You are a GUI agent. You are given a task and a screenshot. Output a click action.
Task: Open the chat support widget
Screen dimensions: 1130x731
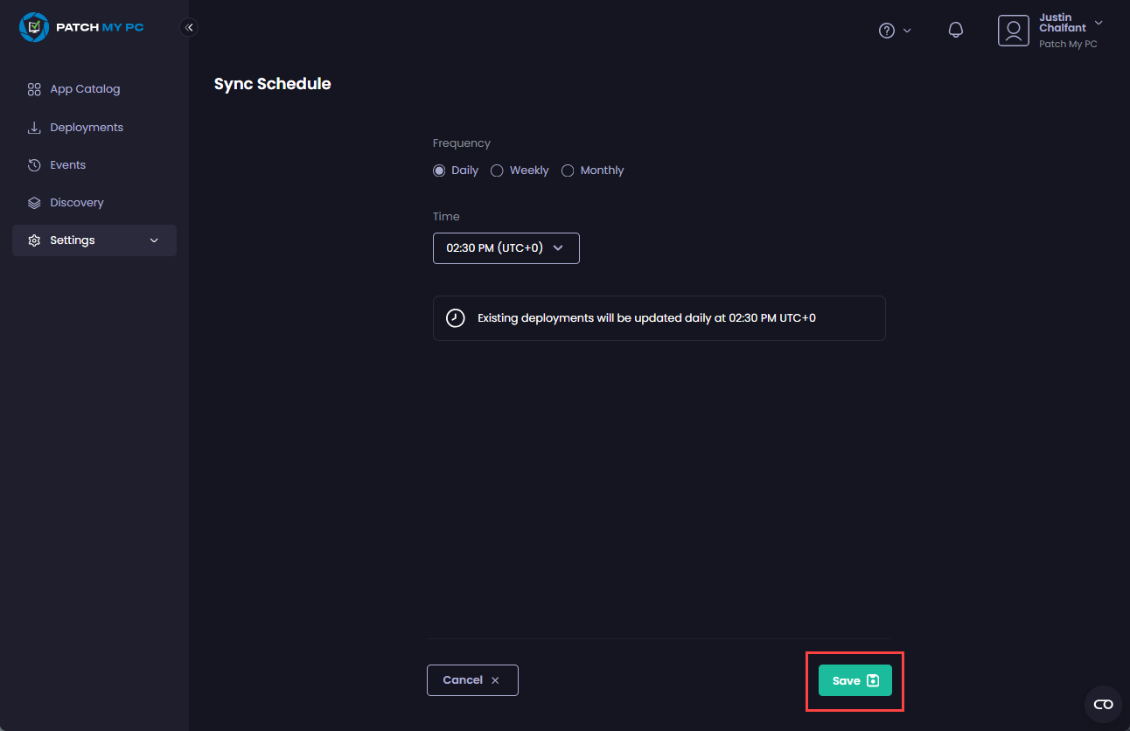pos(1103,704)
